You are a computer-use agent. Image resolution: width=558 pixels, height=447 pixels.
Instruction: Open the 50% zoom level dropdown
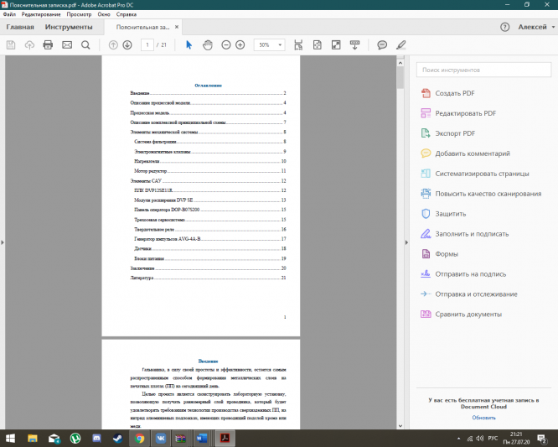(269, 44)
